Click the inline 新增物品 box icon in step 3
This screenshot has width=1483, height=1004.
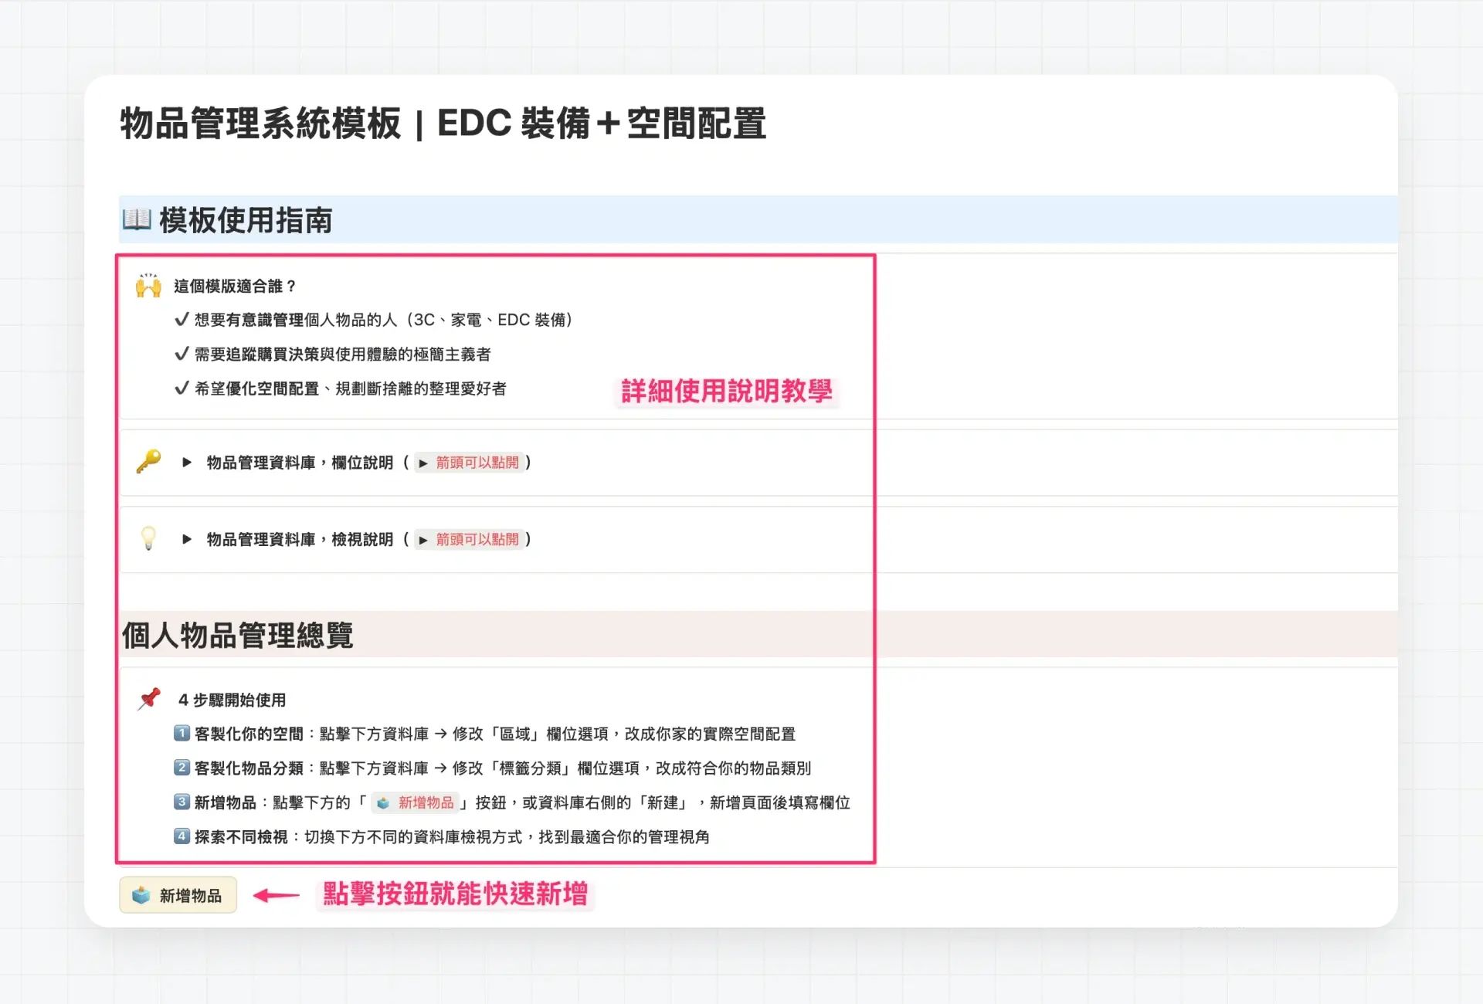pyautogui.click(x=383, y=802)
